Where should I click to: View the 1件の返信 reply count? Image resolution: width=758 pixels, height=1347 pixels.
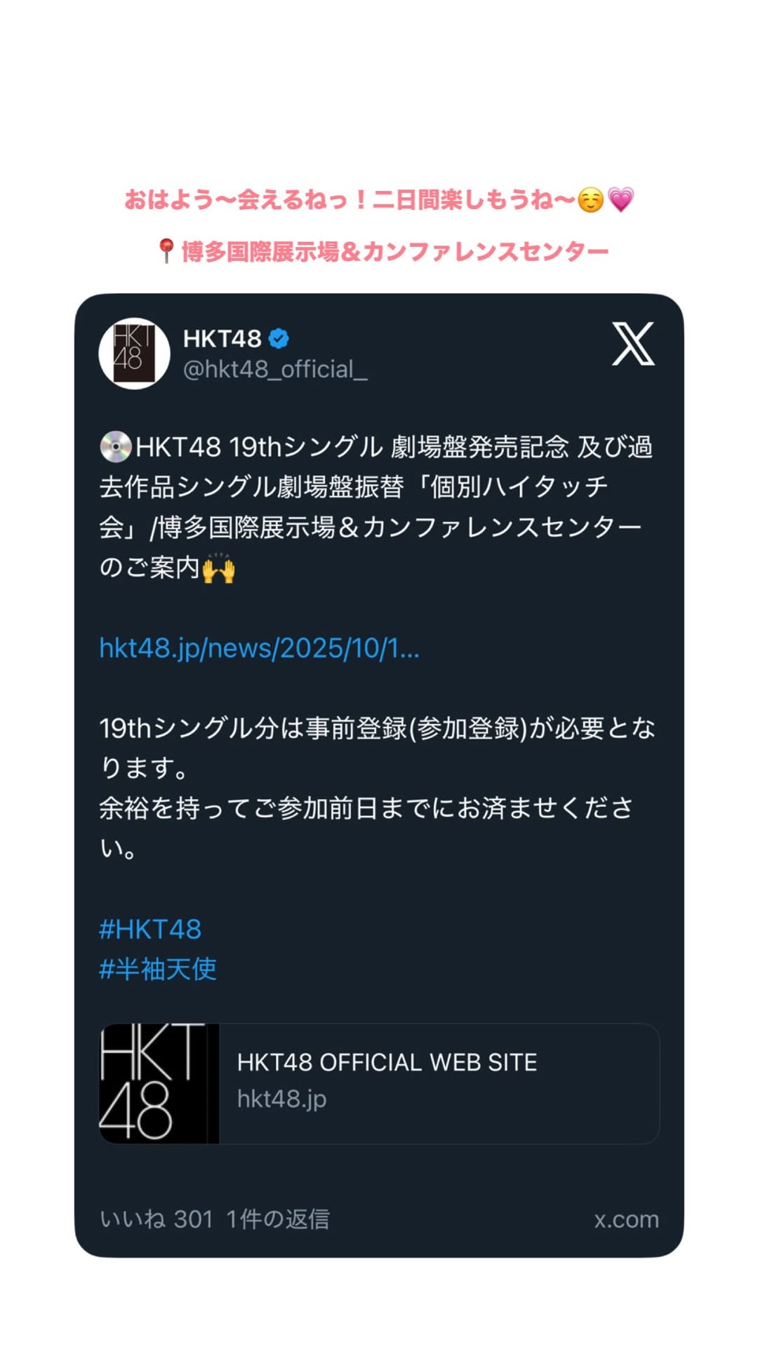click(x=278, y=1219)
